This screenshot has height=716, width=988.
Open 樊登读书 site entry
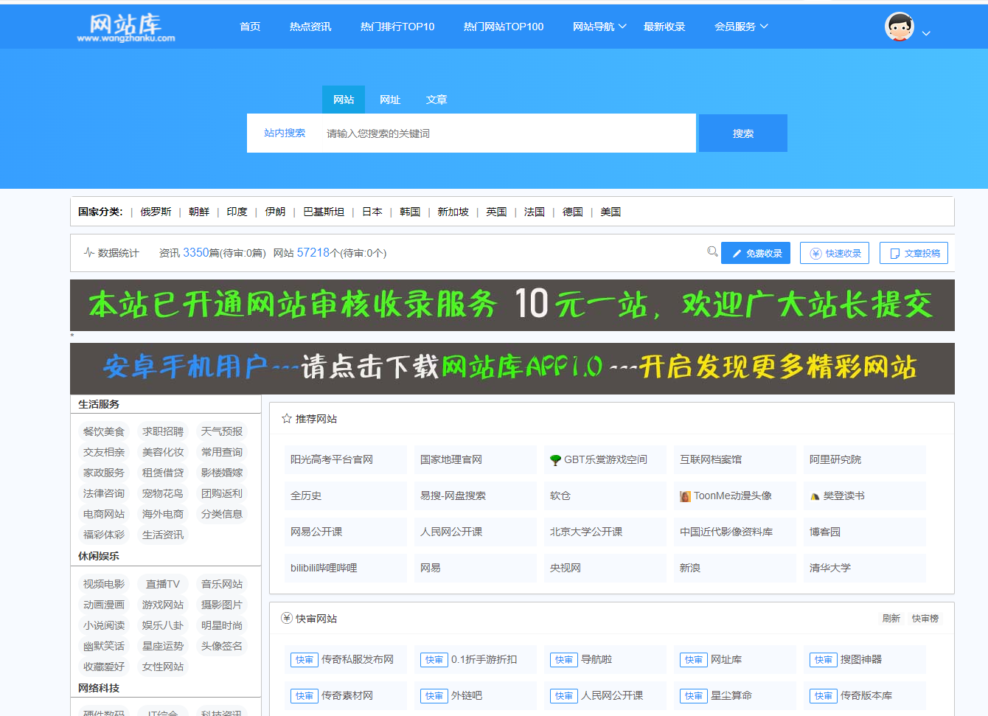coord(864,496)
